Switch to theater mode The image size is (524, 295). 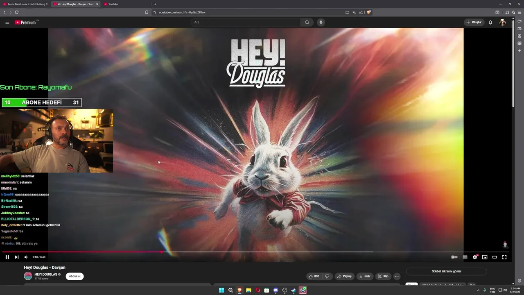pyautogui.click(x=495, y=257)
